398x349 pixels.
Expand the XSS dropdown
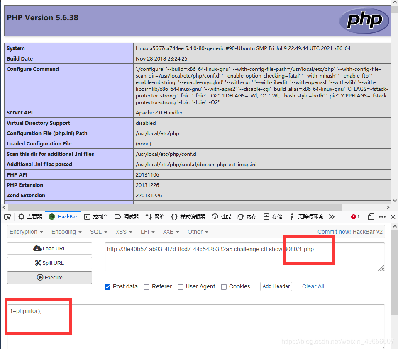tap(124, 232)
